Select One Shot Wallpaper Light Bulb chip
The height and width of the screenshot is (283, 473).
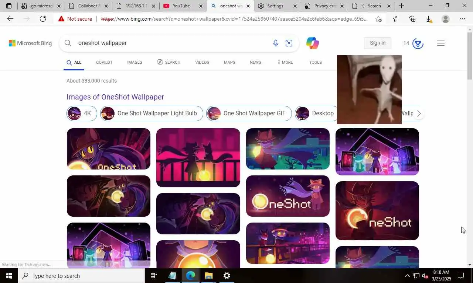tap(152, 113)
